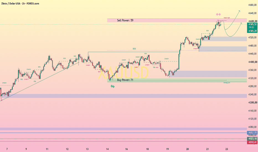Click the 4160,00 price axis label
The width and height of the screenshot is (258, 152).
252,111
